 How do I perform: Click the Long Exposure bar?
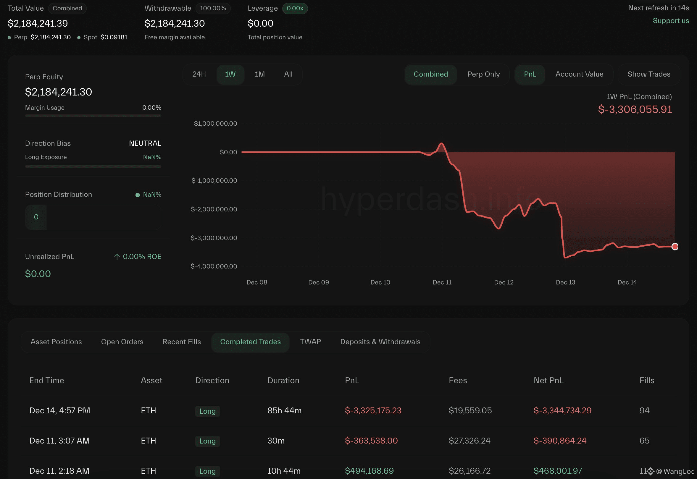tap(93, 166)
